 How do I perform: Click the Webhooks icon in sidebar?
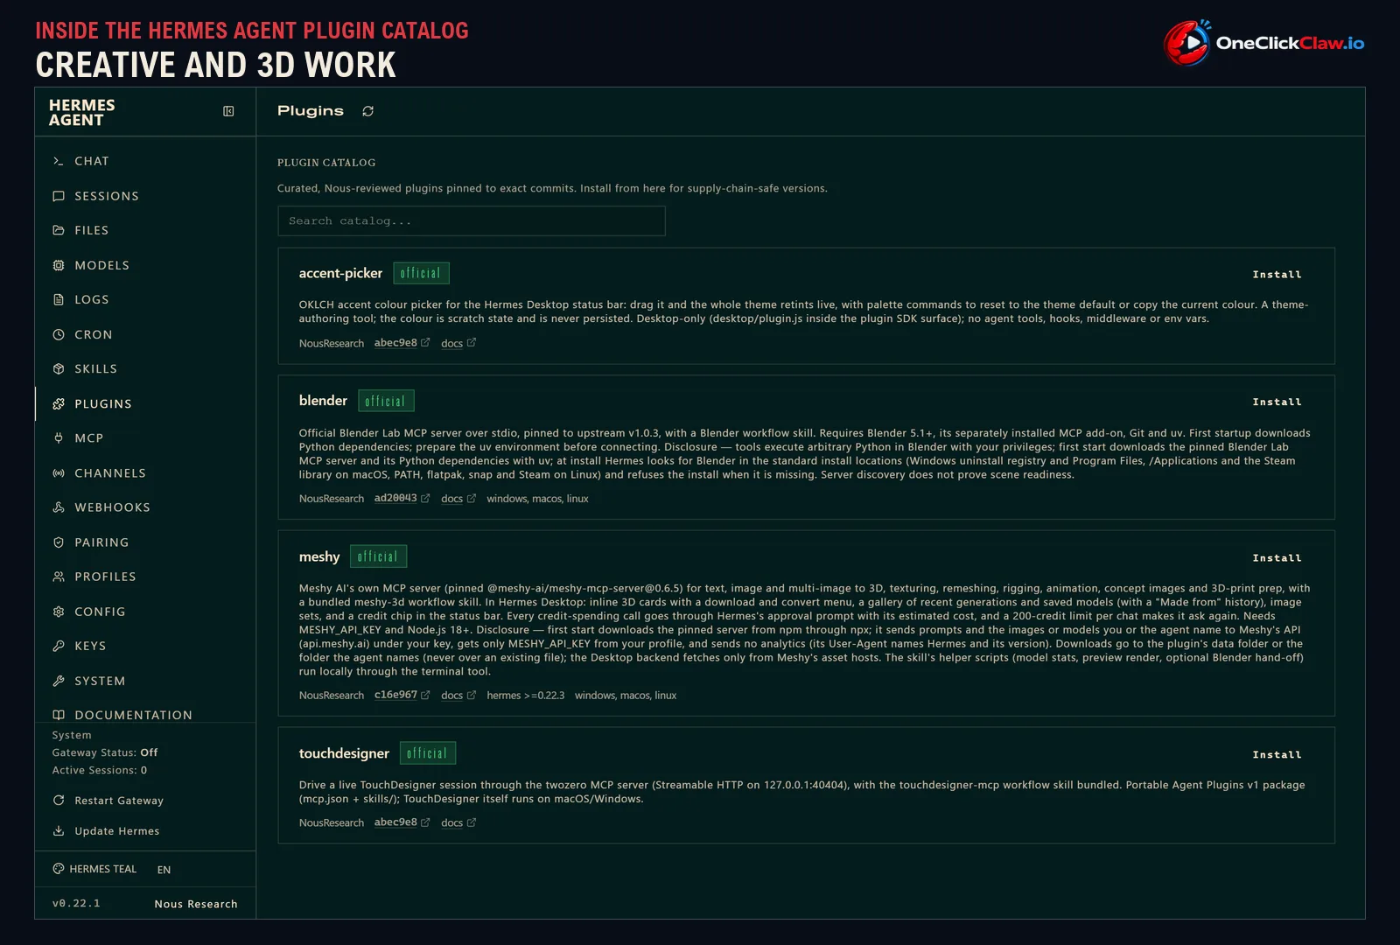[x=59, y=507]
